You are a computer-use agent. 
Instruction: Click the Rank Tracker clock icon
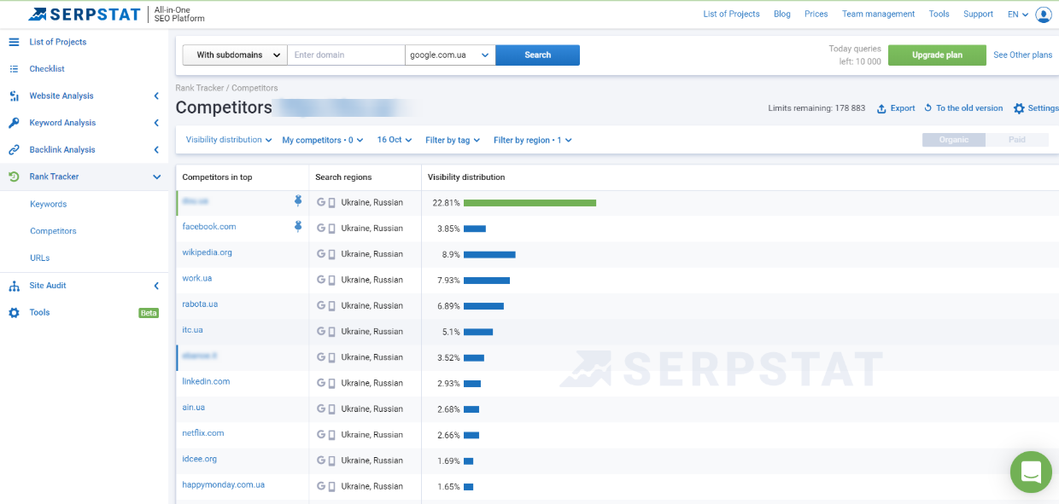14,177
